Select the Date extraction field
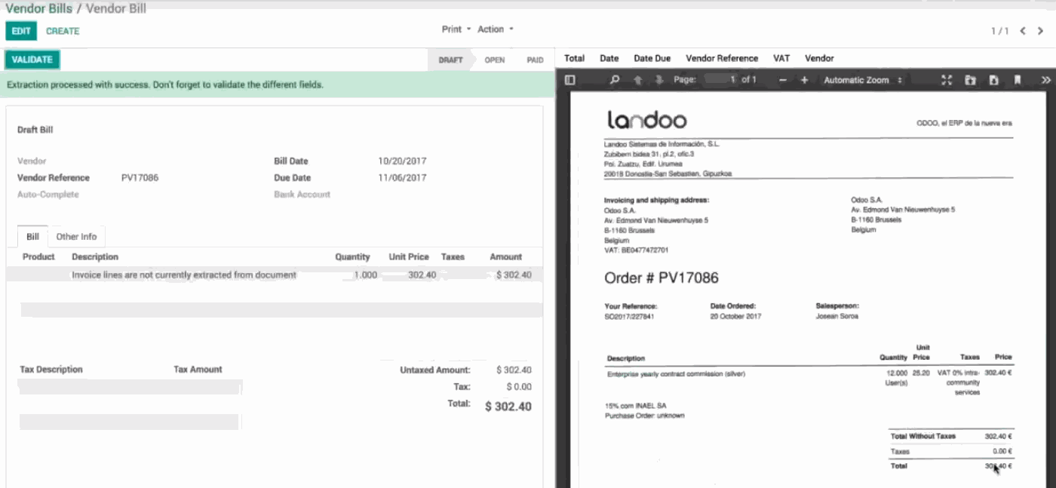Image resolution: width=1056 pixels, height=488 pixels. point(609,58)
